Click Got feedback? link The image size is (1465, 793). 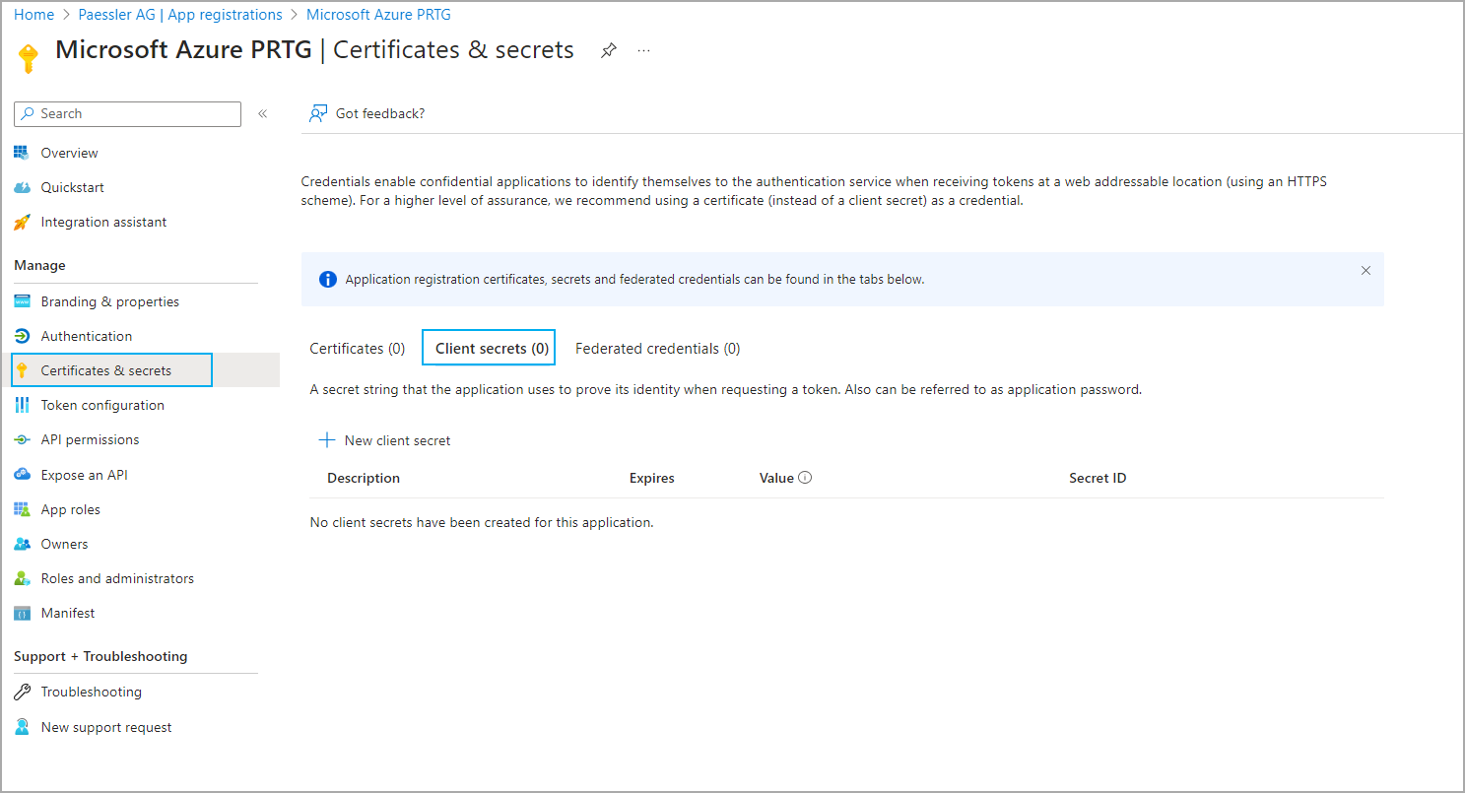[380, 113]
